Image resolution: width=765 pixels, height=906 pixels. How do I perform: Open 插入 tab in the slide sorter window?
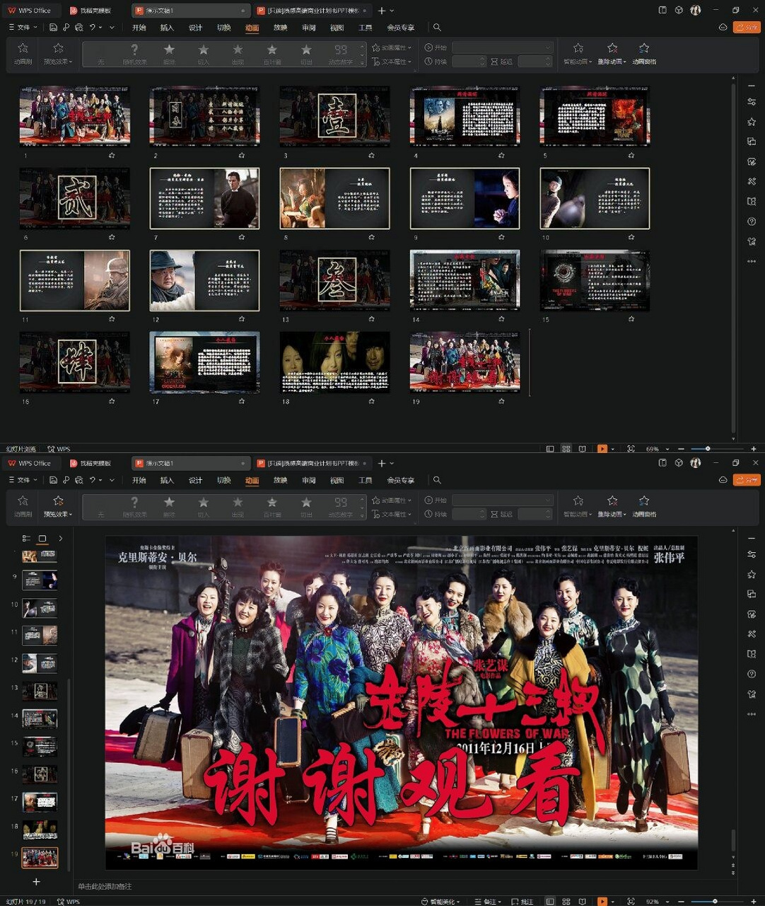coord(167,28)
